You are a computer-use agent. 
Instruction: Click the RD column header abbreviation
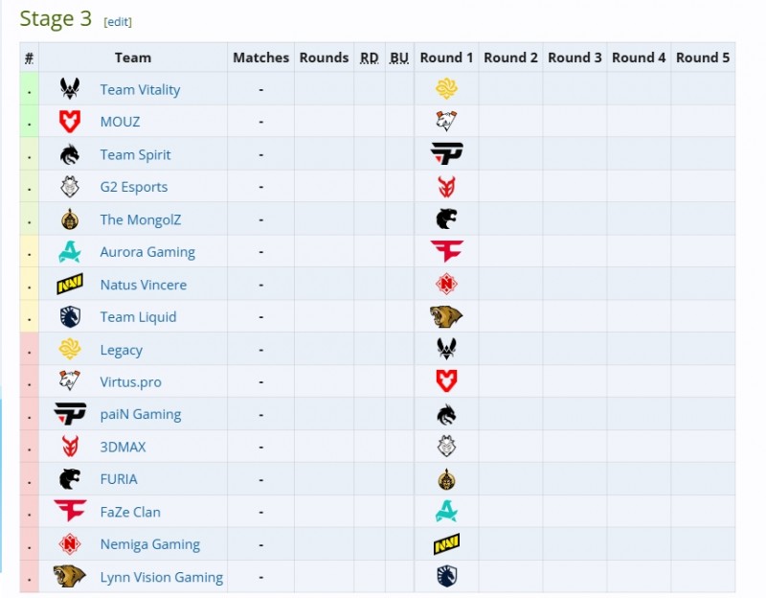[370, 57]
